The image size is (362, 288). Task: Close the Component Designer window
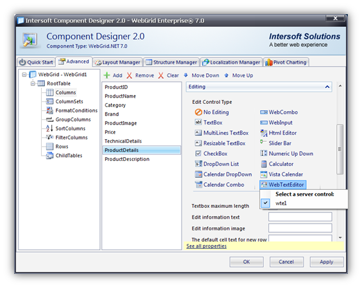335,18
